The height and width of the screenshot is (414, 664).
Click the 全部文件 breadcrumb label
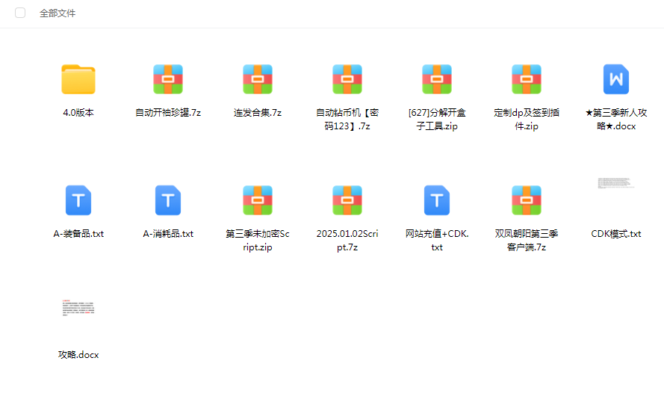[x=58, y=13]
